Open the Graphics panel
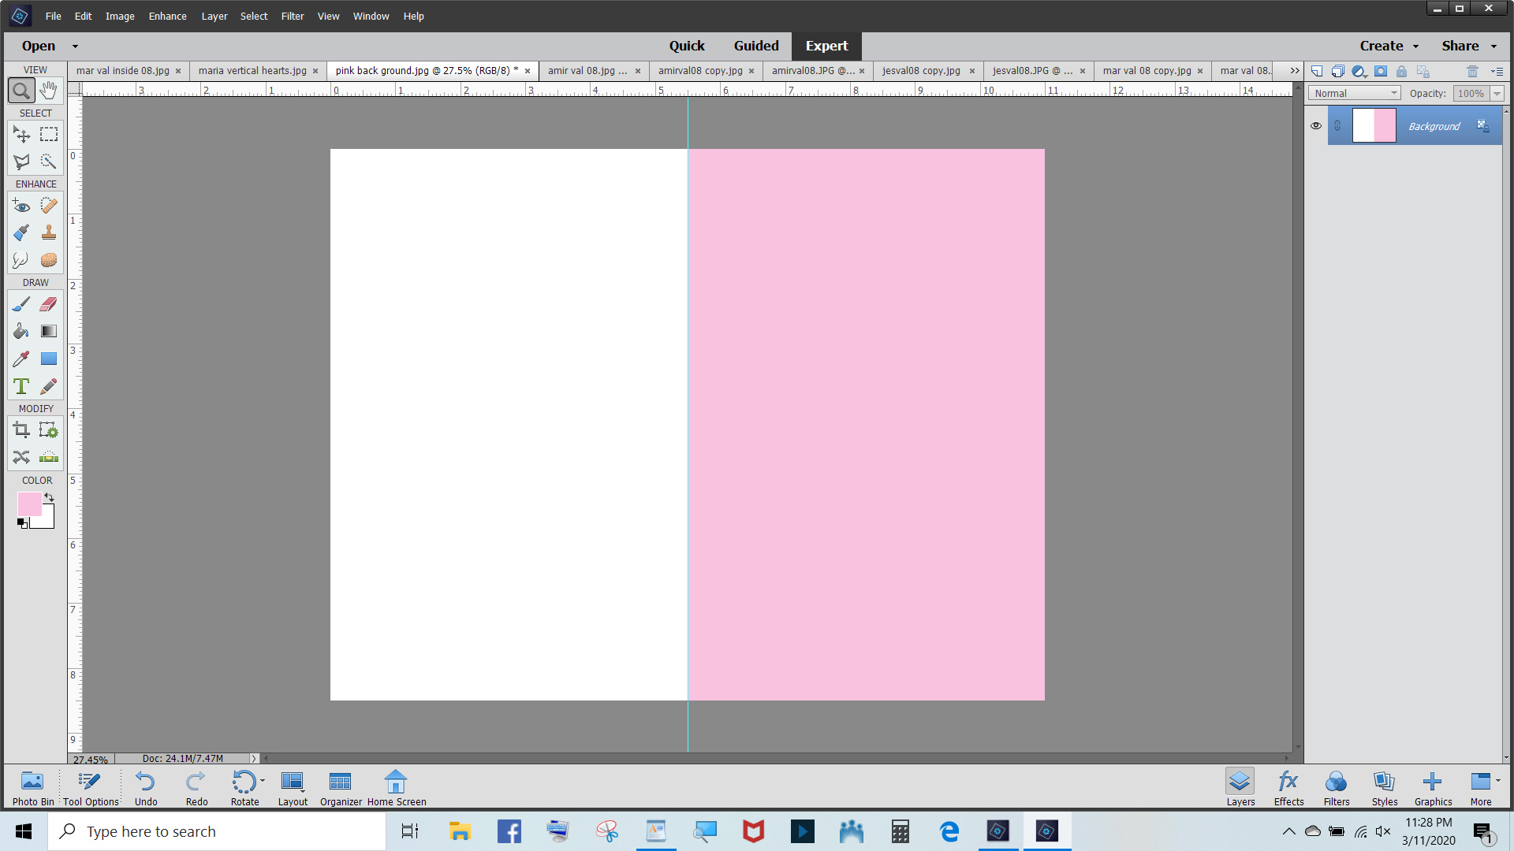Image resolution: width=1514 pixels, height=851 pixels. click(x=1433, y=786)
